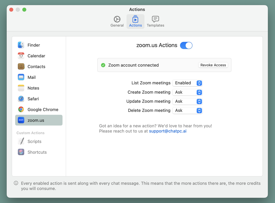Image resolution: width=275 pixels, height=203 pixels.
Task: Click the Finder app icon in sidebar
Action: (x=21, y=45)
